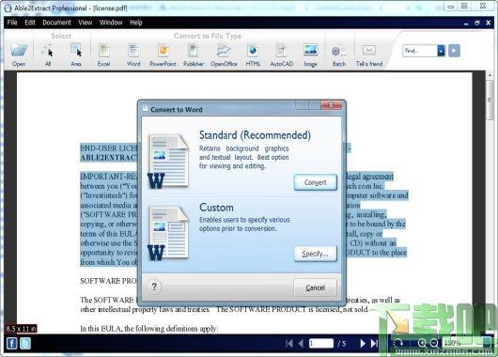Choose the Select Area tool
This screenshot has height=357, width=498.
pyautogui.click(x=76, y=54)
